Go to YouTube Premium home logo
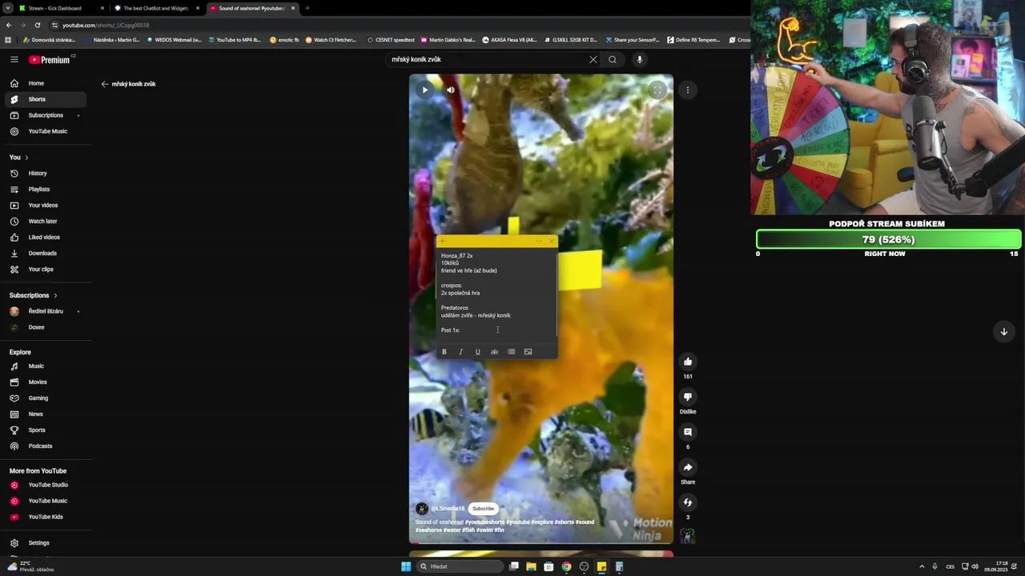The height and width of the screenshot is (576, 1025). pyautogui.click(x=50, y=59)
